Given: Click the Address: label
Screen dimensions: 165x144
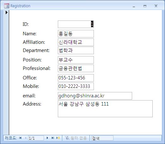Looking at the screenshot, I should click(x=32, y=104).
